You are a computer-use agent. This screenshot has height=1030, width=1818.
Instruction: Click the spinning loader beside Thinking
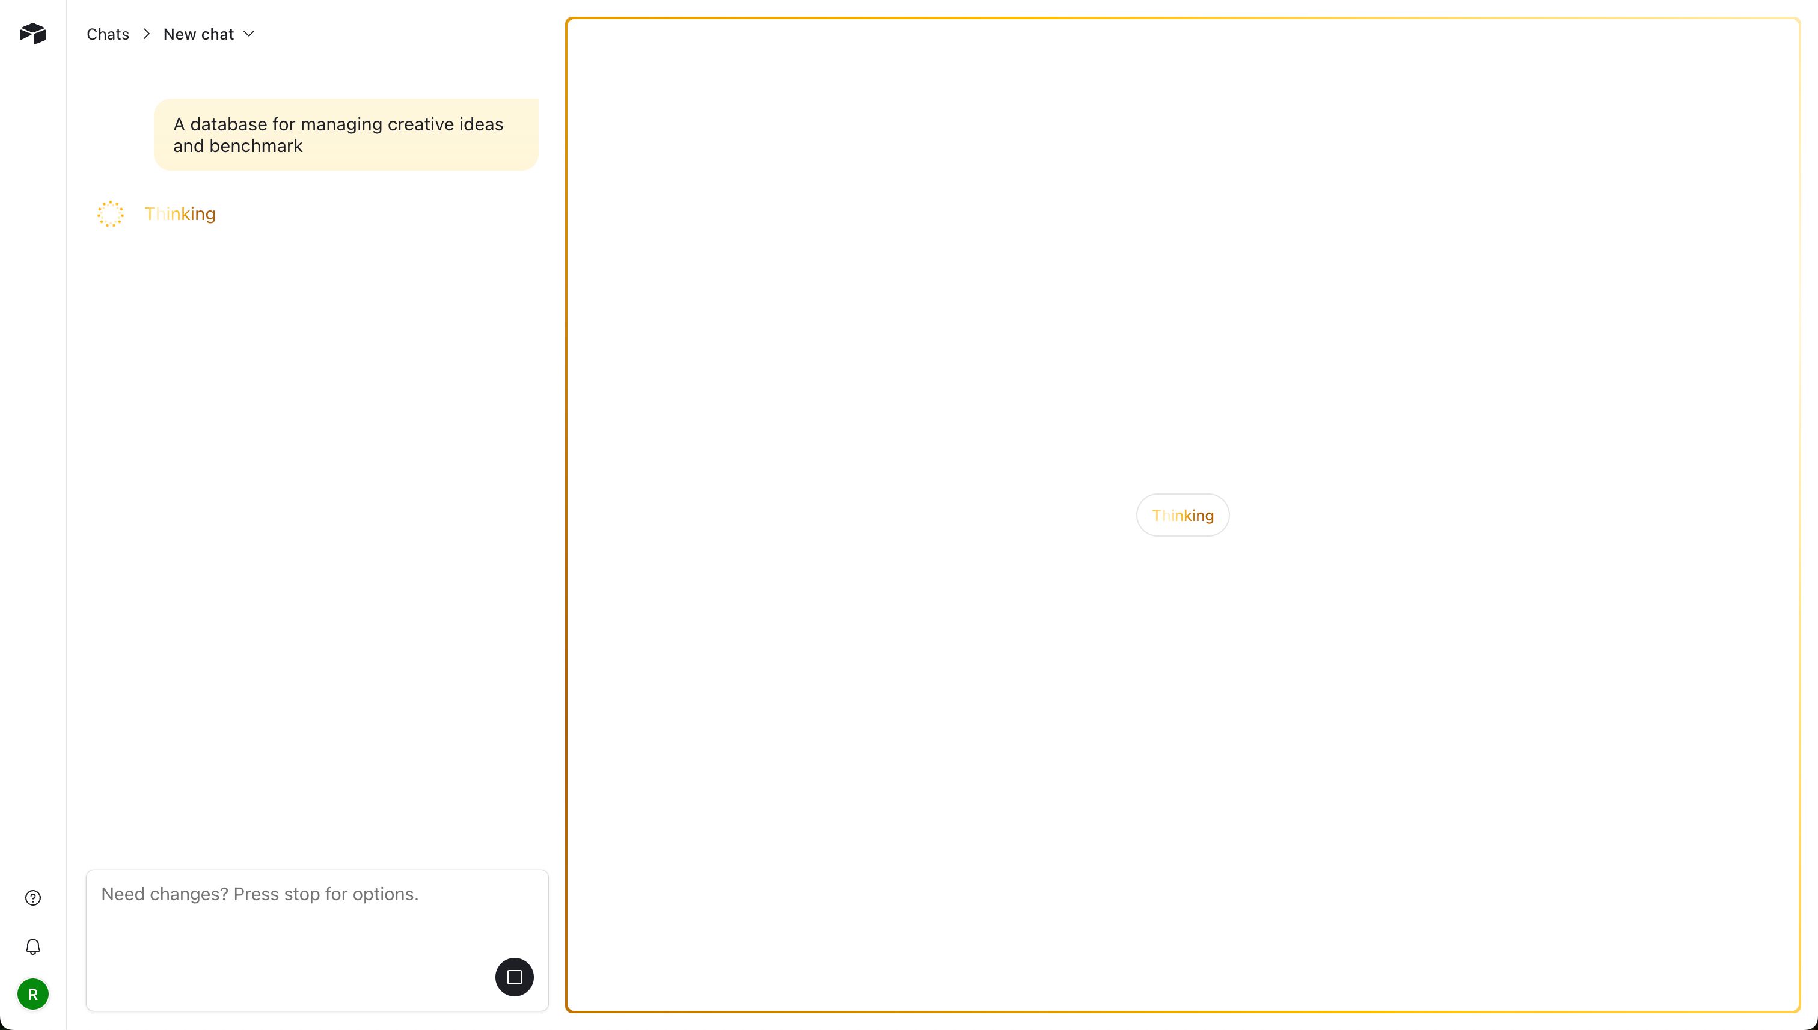tap(111, 214)
